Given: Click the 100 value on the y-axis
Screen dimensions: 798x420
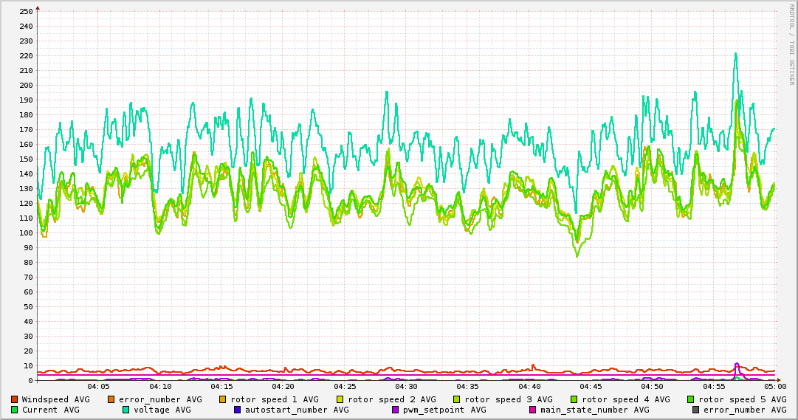Looking at the screenshot, I should (x=25, y=233).
